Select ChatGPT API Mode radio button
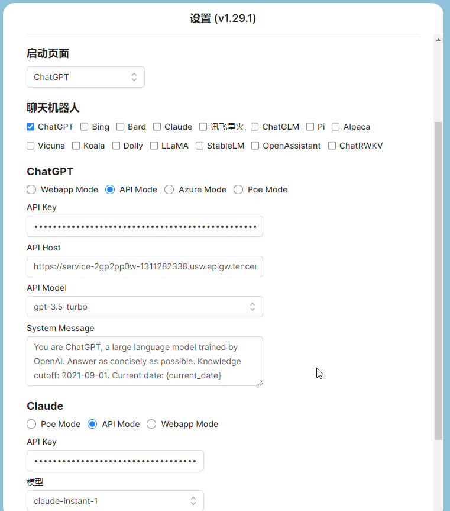Screen dimensions: 450x511 tap(110, 189)
